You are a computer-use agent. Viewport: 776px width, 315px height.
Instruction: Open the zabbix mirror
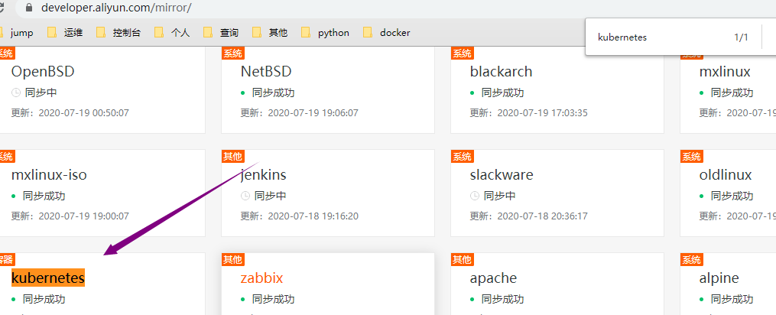tap(261, 278)
